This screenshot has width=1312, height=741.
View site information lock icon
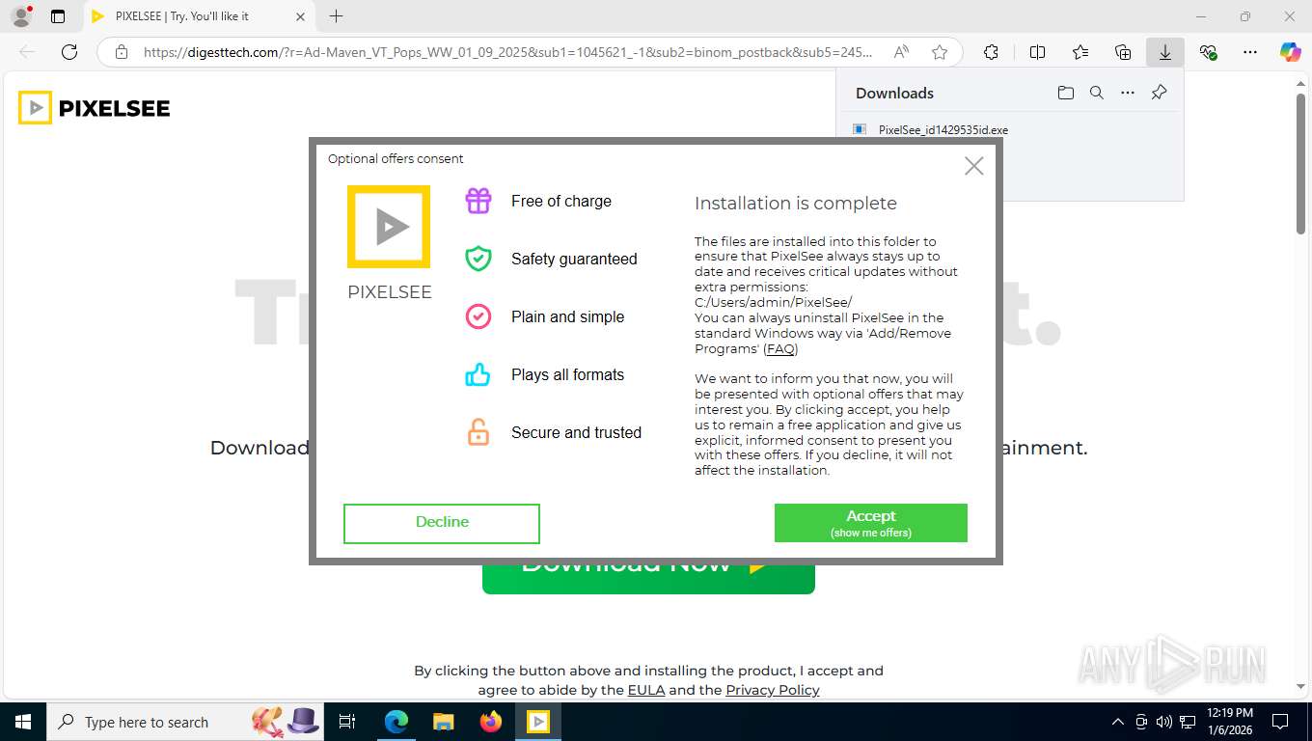tap(121, 52)
